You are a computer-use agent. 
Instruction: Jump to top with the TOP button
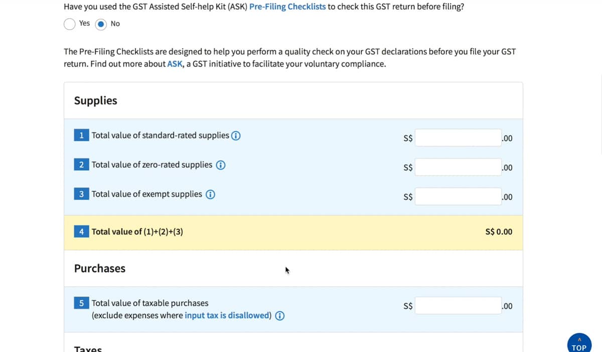coord(579,343)
